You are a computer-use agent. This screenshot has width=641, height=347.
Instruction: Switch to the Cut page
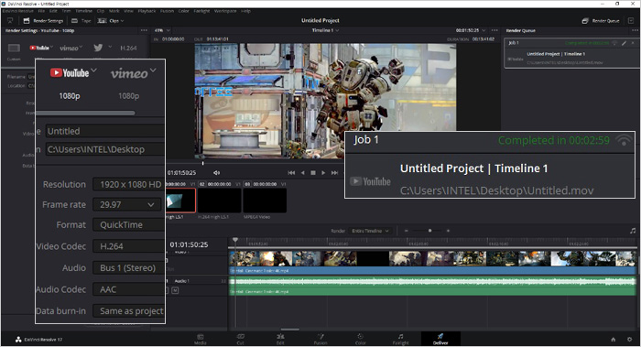240,340
